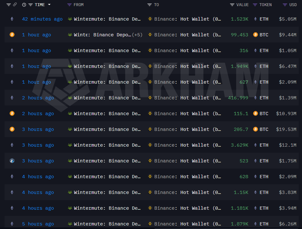Click the TIME column header label
This screenshot has height=229, width=302.
coord(40,5)
